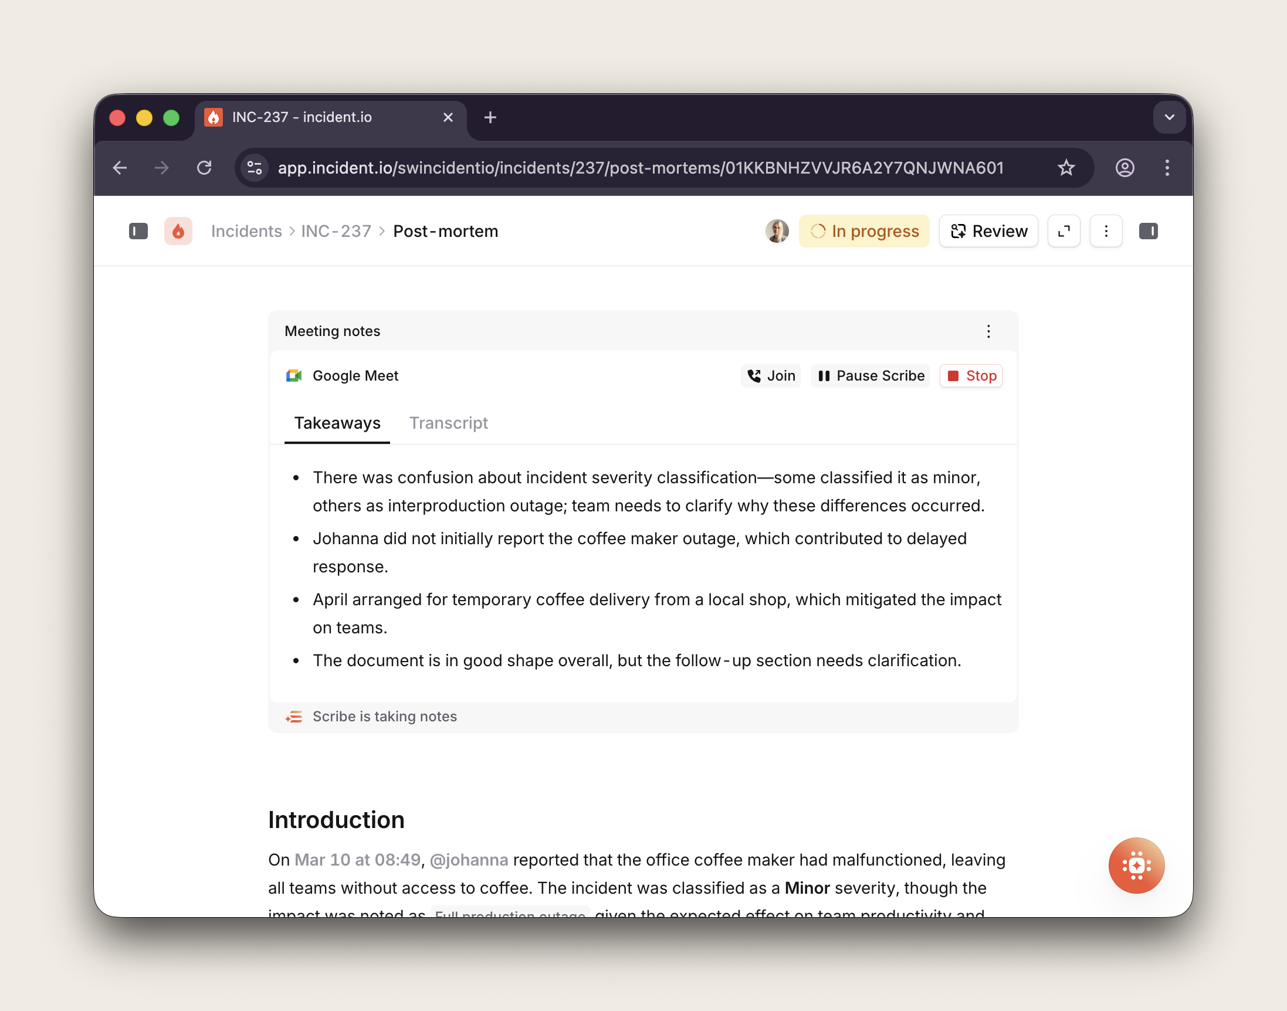The height and width of the screenshot is (1011, 1287).
Task: Click the user avatar in header
Action: point(777,231)
